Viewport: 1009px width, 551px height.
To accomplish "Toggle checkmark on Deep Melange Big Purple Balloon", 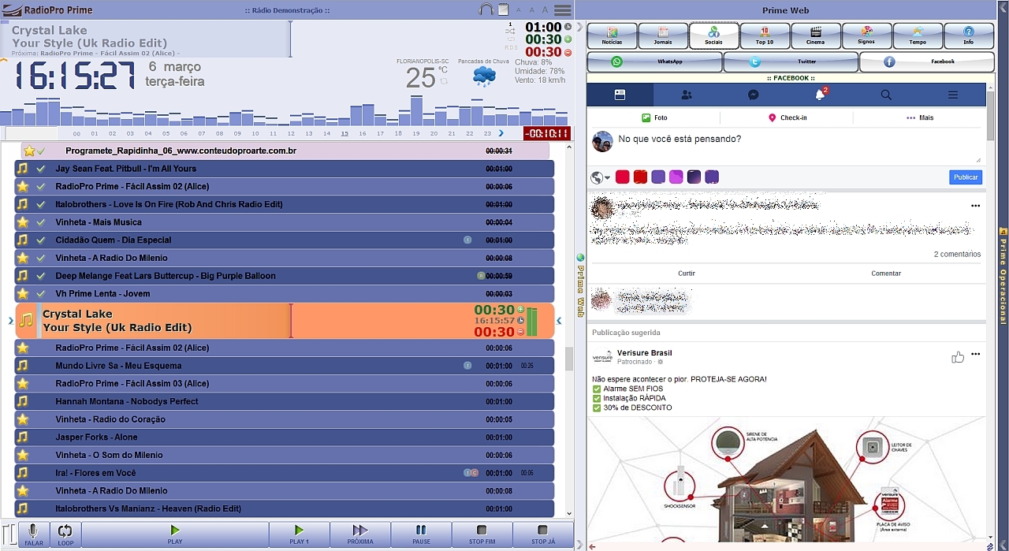I will [41, 276].
